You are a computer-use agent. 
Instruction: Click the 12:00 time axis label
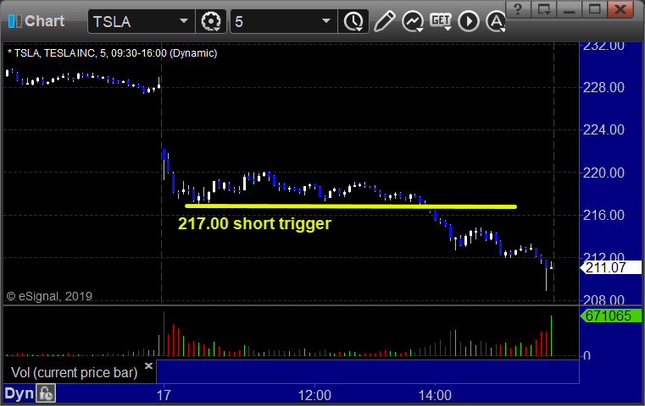point(314,395)
